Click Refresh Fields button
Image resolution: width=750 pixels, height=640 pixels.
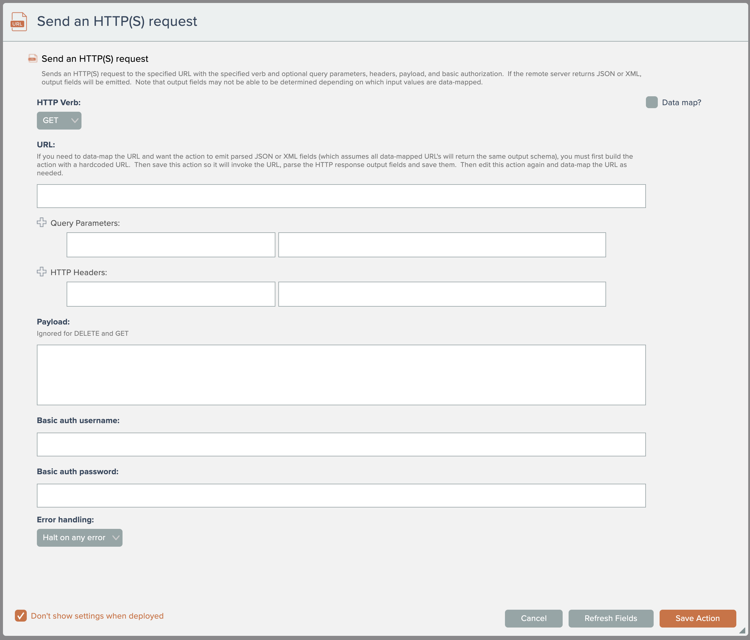611,618
